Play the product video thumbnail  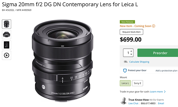click(x=7, y=55)
